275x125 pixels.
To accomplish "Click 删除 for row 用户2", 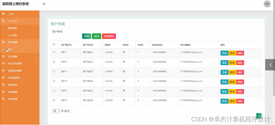I will [x=240, y=63].
